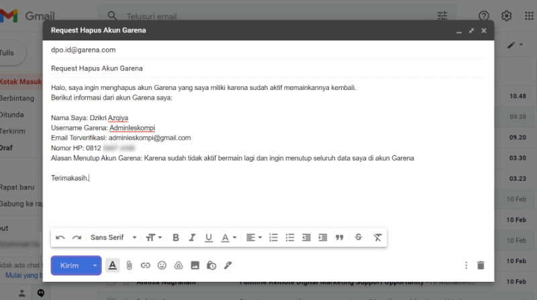This screenshot has width=537, height=300.
Task: Apply blockquote formatting
Action: click(x=340, y=238)
